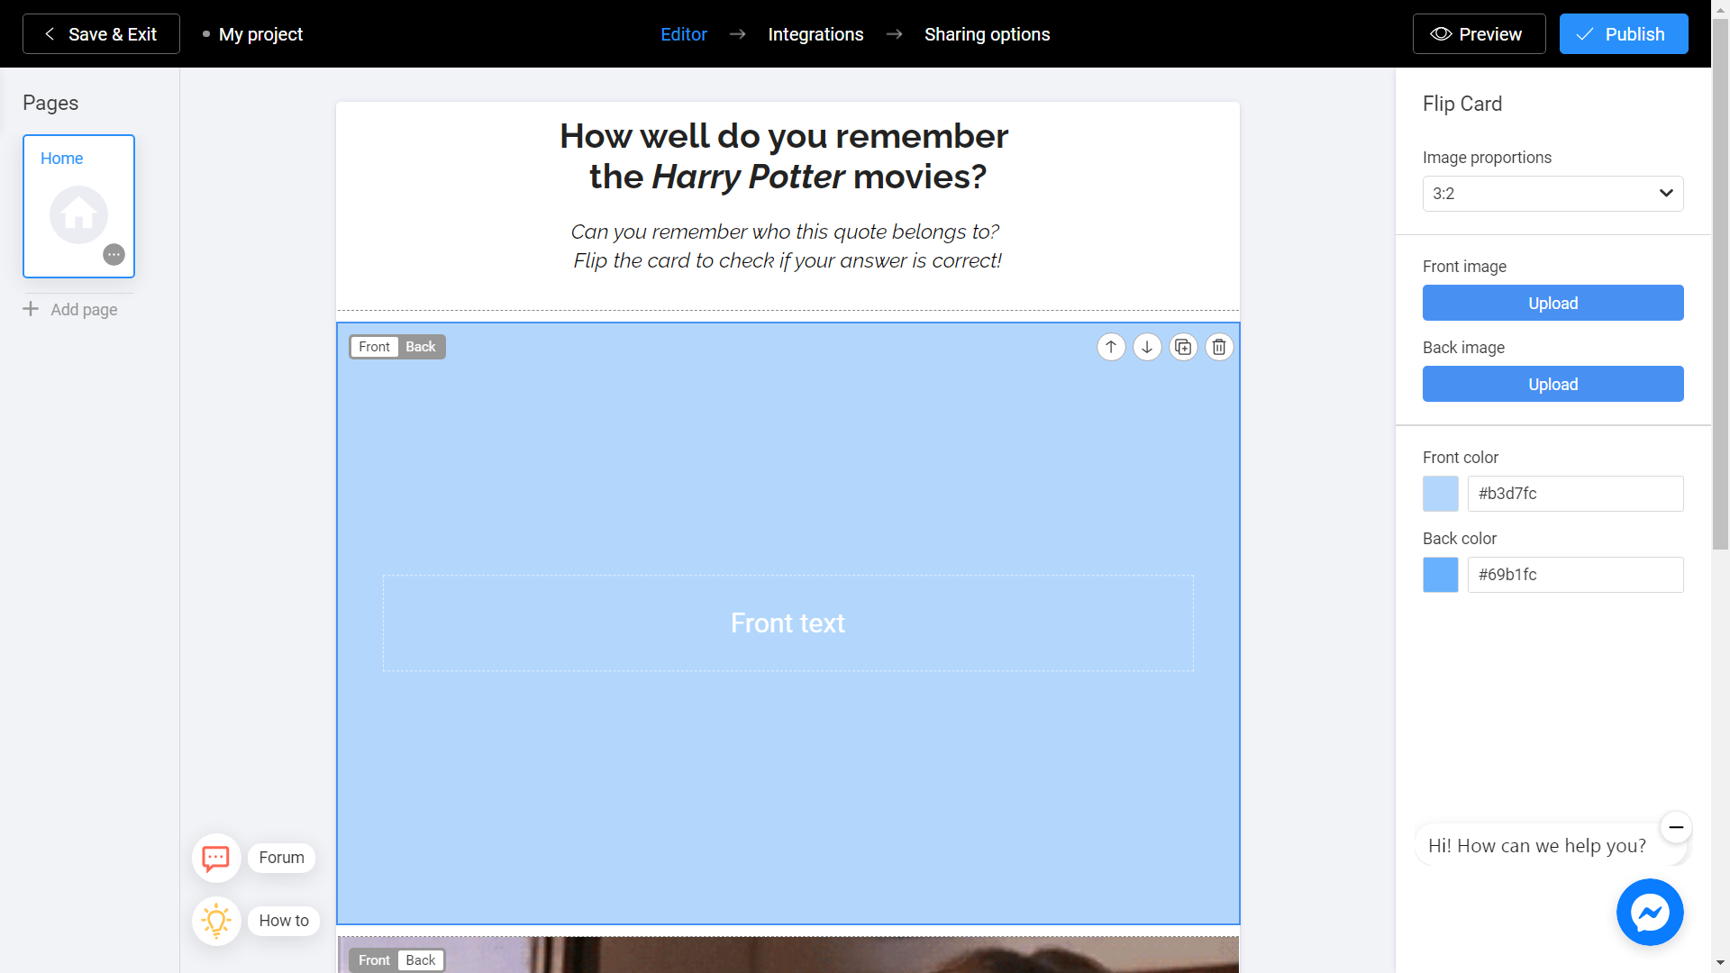Upload a Front image
Screen dimensions: 1730x973
point(1552,303)
